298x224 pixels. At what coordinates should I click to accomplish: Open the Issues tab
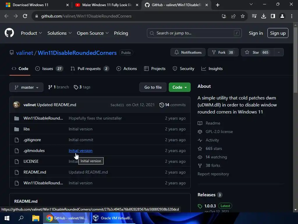pos(49,69)
